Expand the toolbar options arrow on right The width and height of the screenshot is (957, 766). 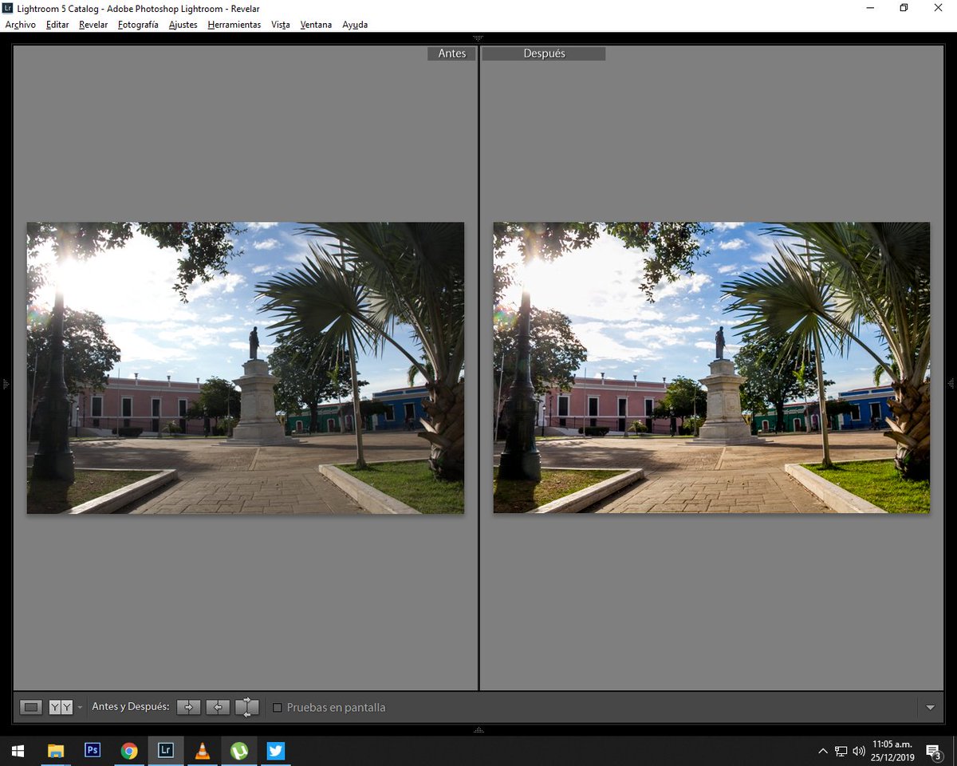point(931,707)
